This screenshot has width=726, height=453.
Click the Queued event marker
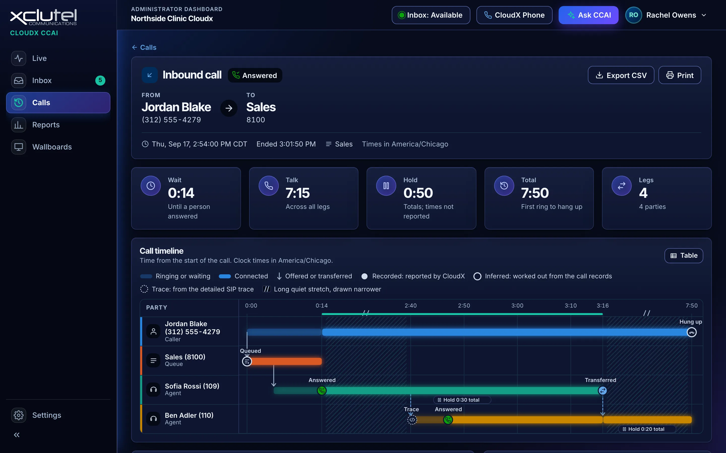click(247, 361)
